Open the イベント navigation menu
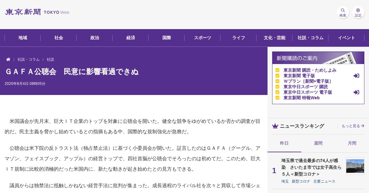This screenshot has height=193, width=369. (347, 38)
